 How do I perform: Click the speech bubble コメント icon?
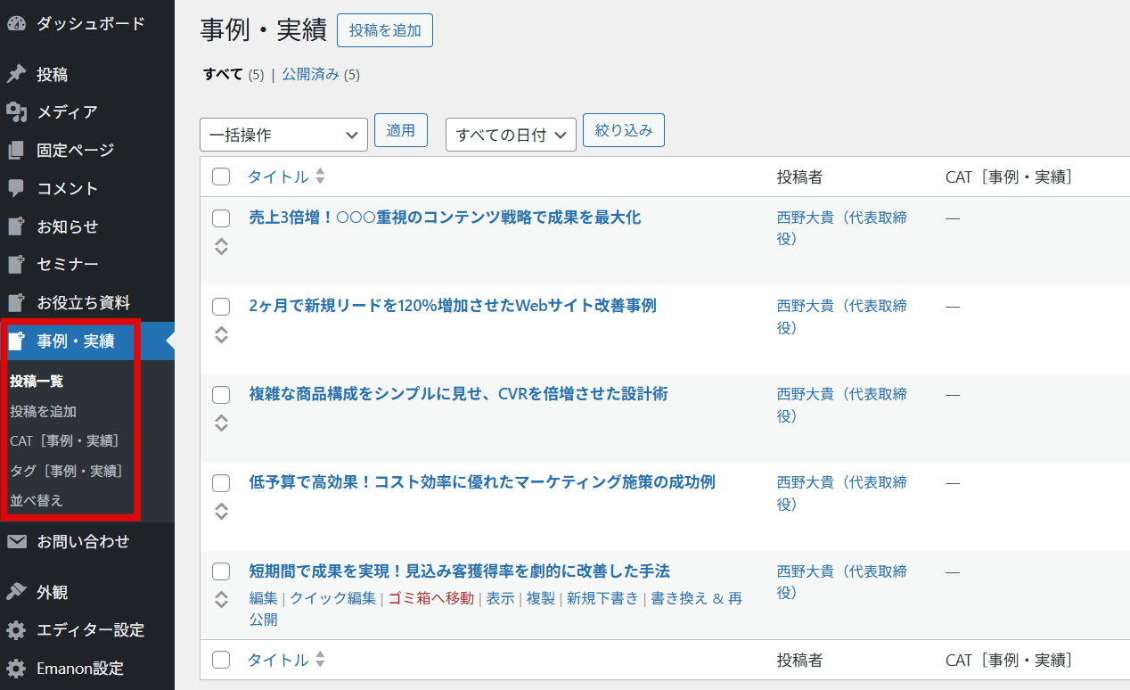(x=16, y=188)
